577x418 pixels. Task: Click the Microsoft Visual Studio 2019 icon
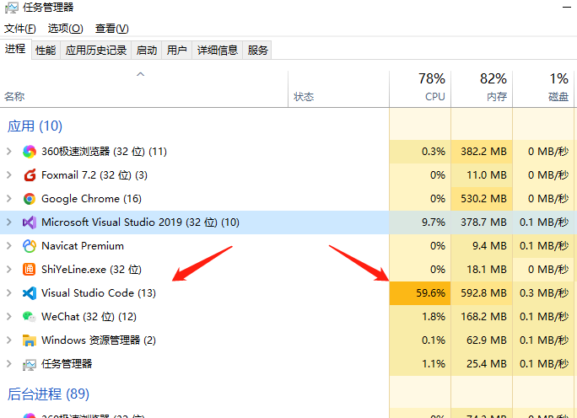coord(30,222)
